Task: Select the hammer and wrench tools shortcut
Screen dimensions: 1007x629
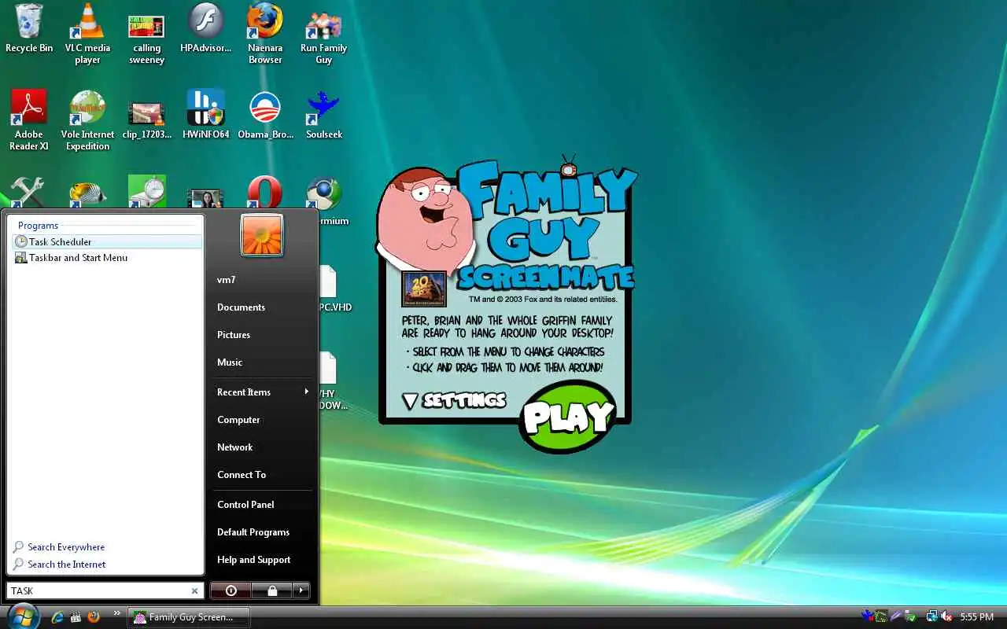Action: (27, 192)
